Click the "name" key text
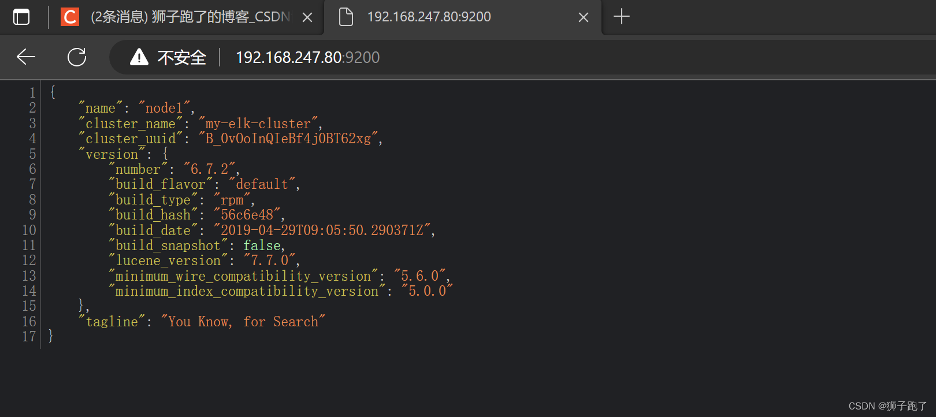936x417 pixels. (x=101, y=108)
